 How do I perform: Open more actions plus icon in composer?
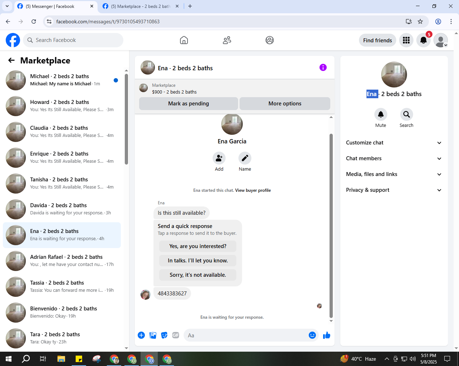(141, 335)
